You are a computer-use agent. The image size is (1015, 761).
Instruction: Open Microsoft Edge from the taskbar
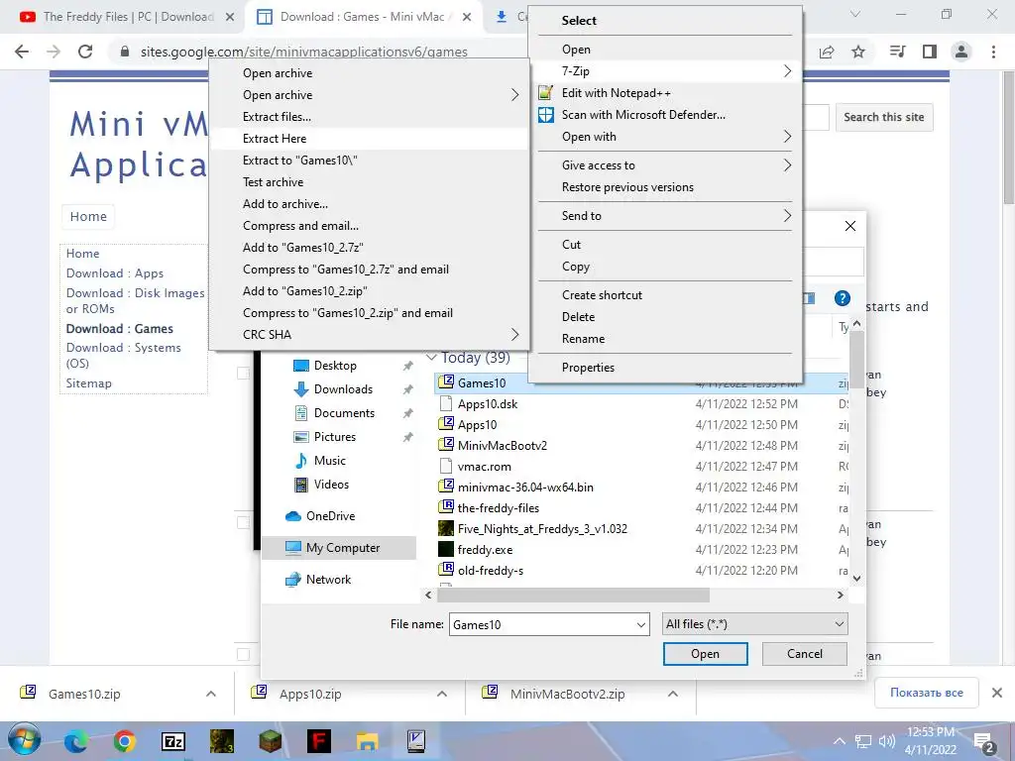[75, 741]
